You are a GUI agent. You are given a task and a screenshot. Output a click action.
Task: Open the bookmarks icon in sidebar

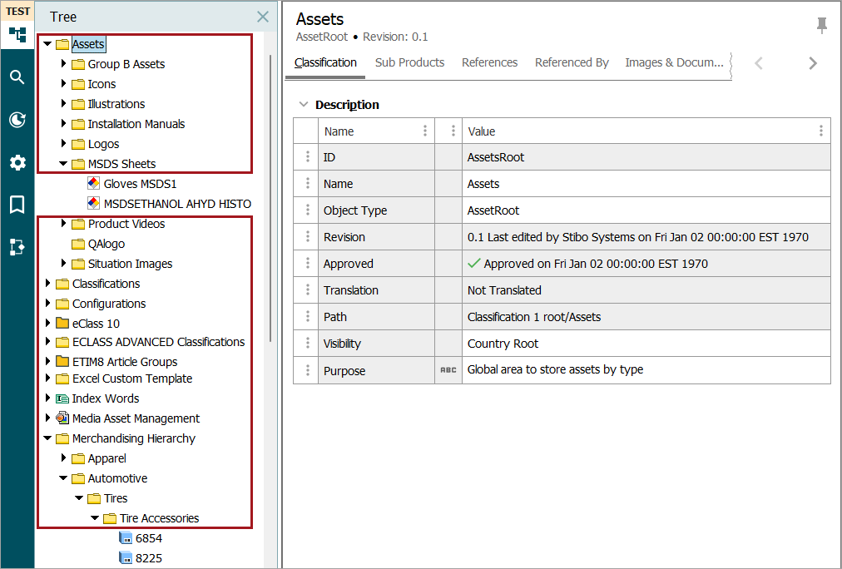[17, 205]
